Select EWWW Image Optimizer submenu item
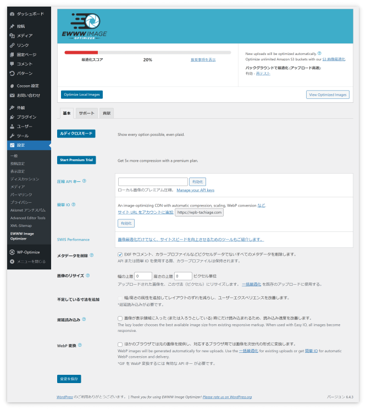The width and height of the screenshot is (366, 410). (x=22, y=236)
